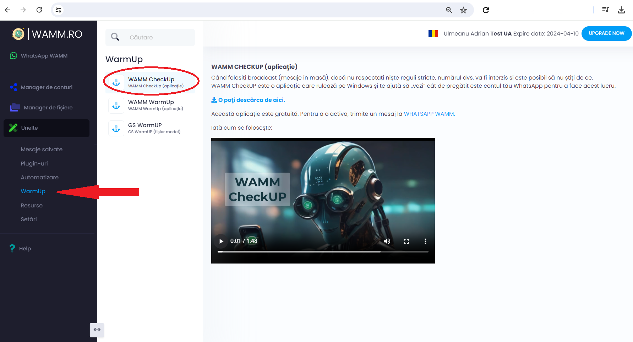Open Setări submenu item
The height and width of the screenshot is (342, 633).
coord(29,219)
